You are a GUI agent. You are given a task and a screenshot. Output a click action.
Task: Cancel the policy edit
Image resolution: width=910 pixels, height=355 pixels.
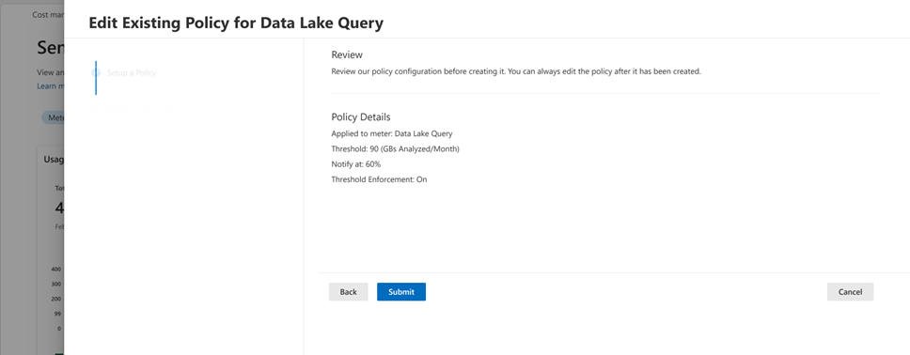point(850,292)
